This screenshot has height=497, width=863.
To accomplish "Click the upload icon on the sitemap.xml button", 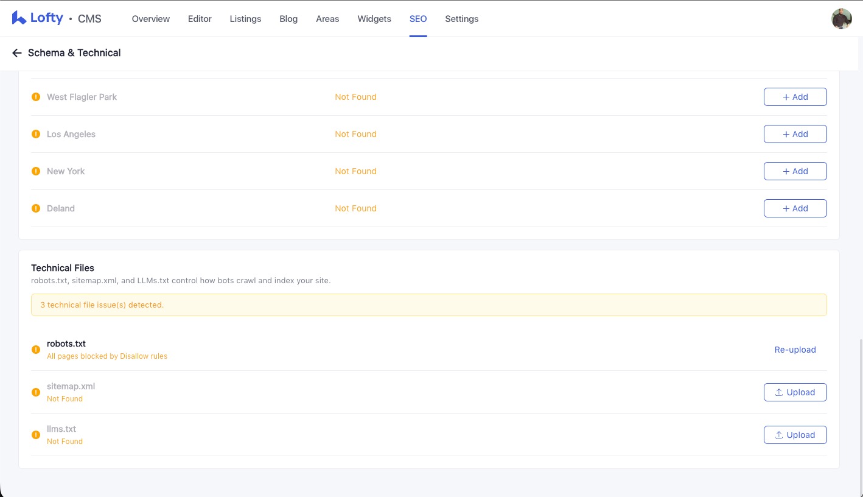I will pos(779,392).
